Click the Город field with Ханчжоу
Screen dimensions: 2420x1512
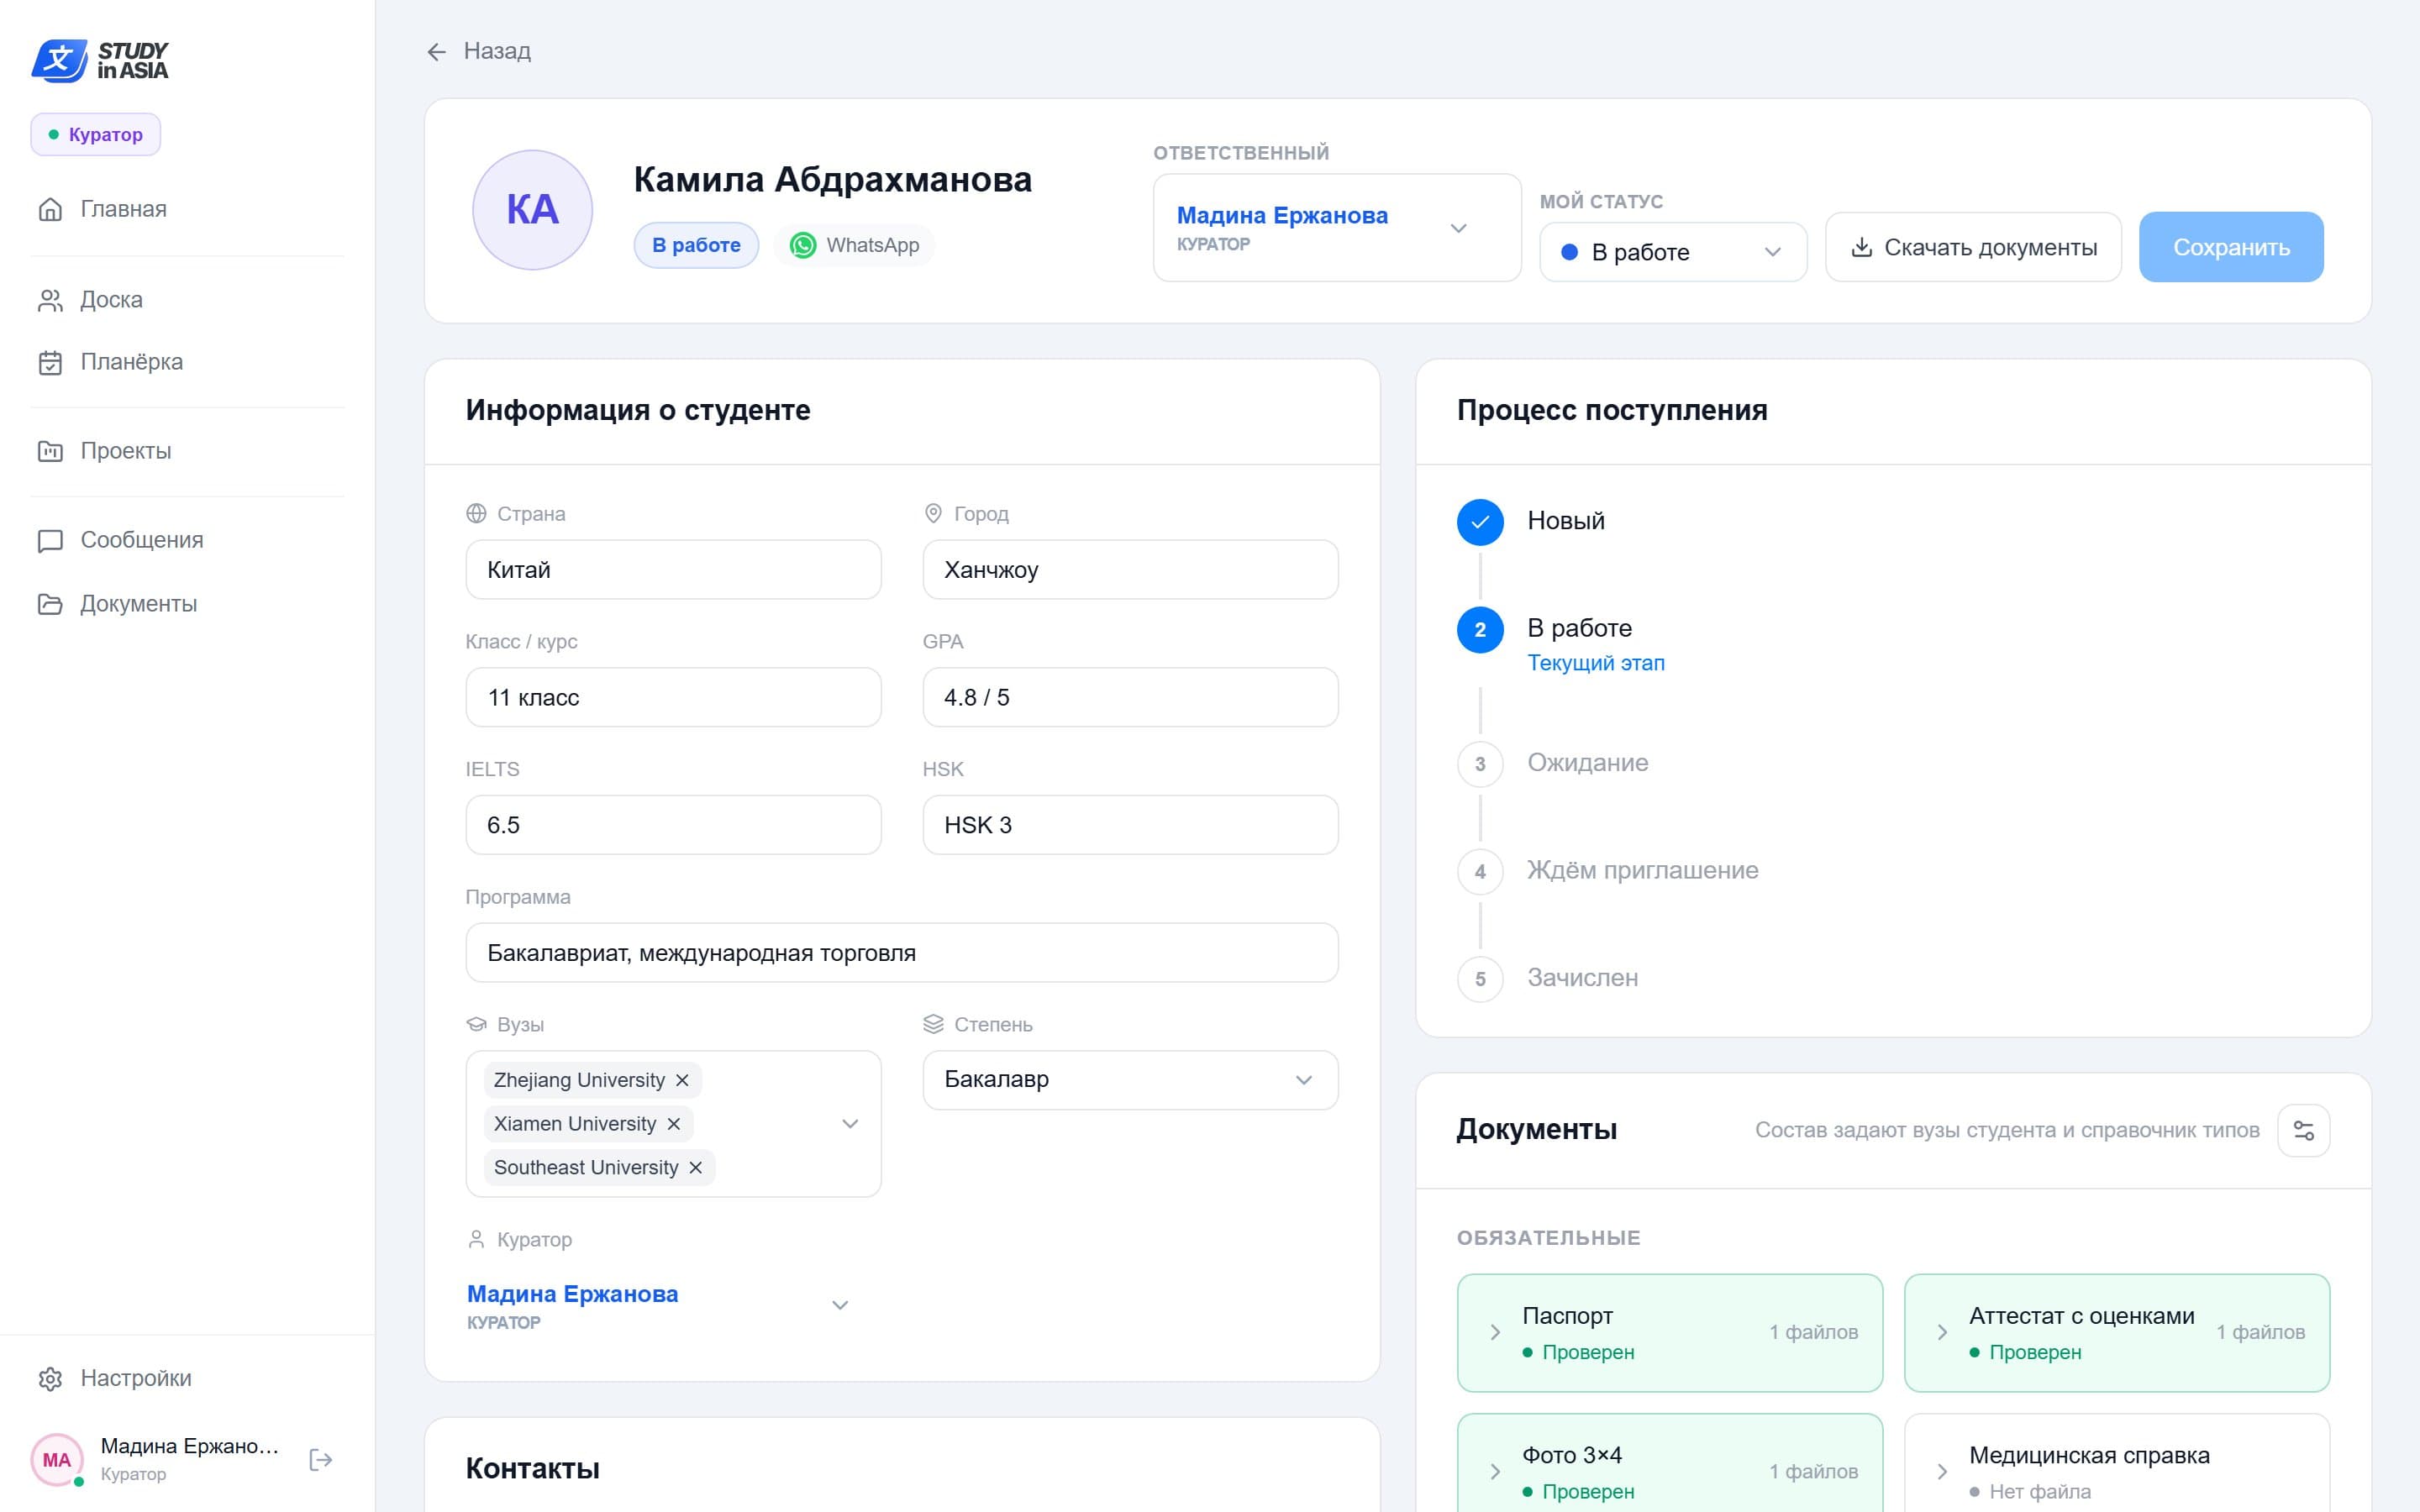click(x=1130, y=570)
